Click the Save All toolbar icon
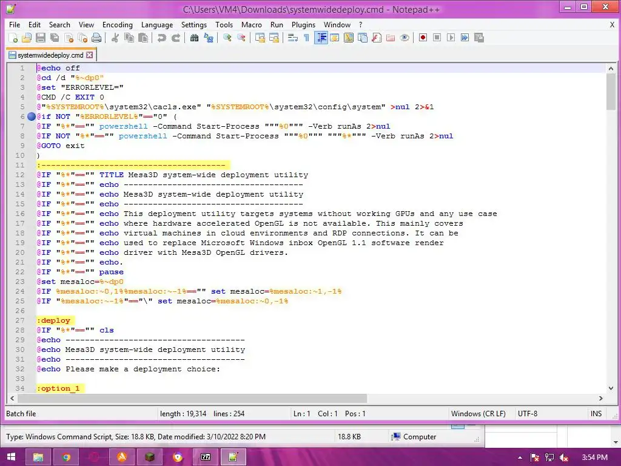This screenshot has width=621, height=466. 55,38
